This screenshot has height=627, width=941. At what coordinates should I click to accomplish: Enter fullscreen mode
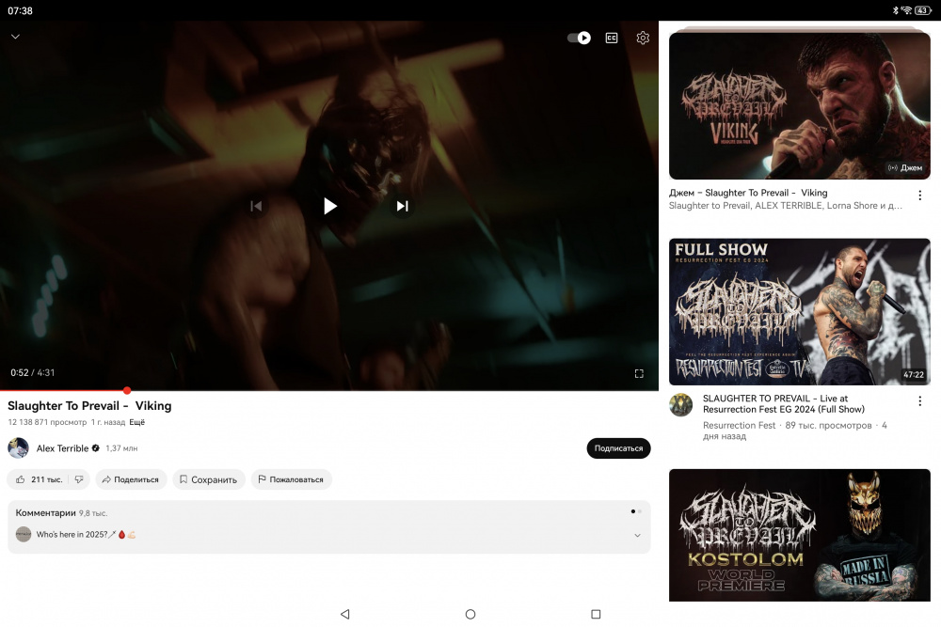point(639,373)
